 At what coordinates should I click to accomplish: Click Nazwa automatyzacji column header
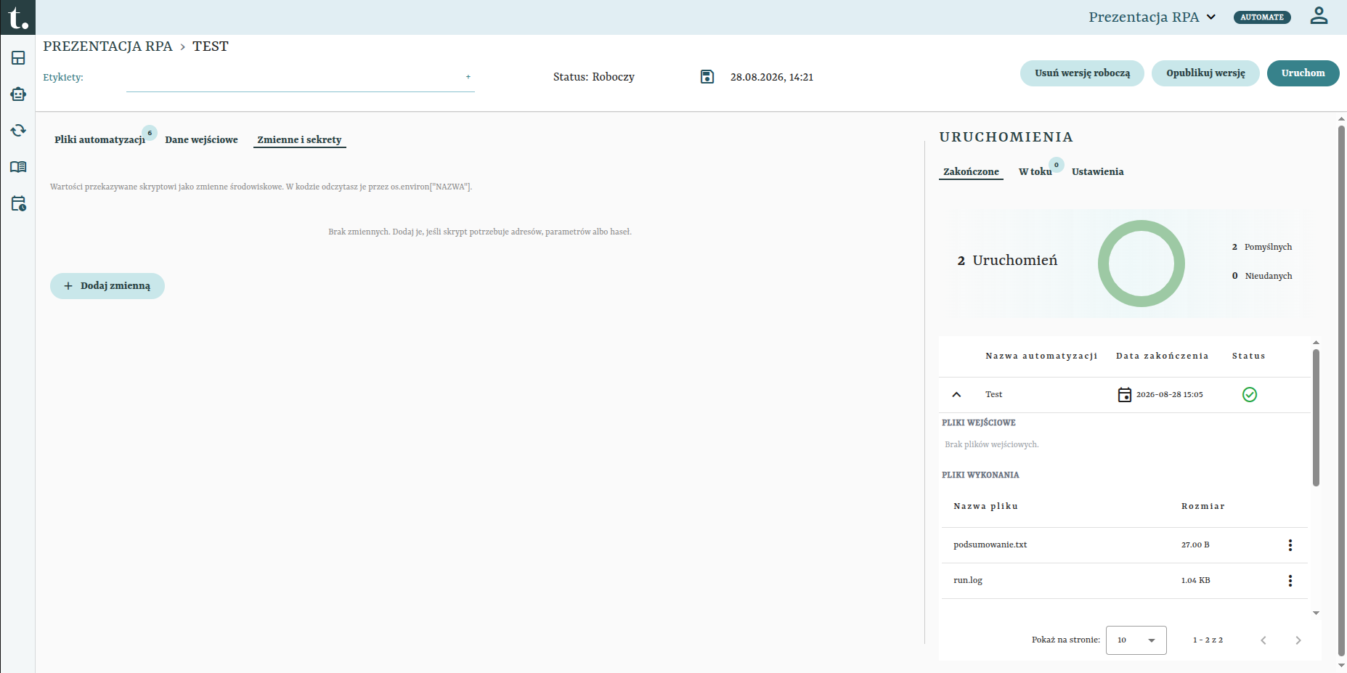pos(1041,356)
